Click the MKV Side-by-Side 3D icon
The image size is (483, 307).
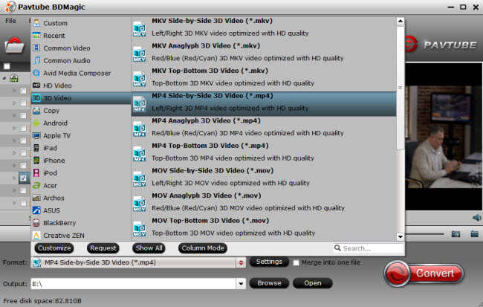pos(140,29)
